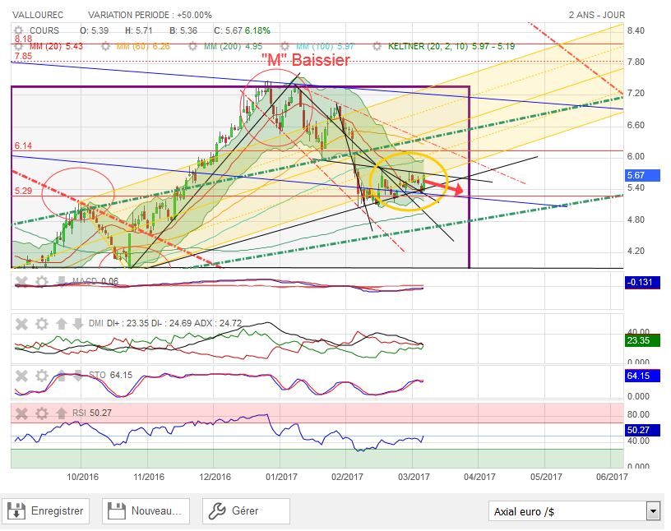Open the gear settings for MM (60)
This screenshot has width=671, height=531.
pos(106,46)
